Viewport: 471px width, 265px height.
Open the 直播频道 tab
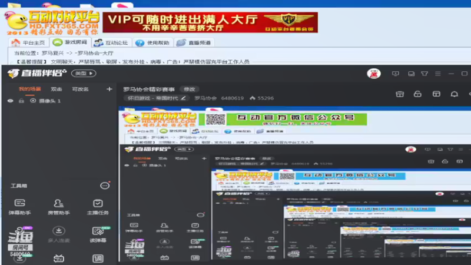click(x=194, y=42)
